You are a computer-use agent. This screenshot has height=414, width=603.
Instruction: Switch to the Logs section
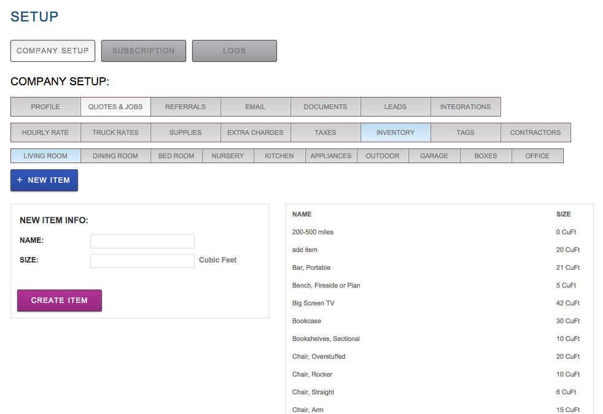[x=234, y=51]
